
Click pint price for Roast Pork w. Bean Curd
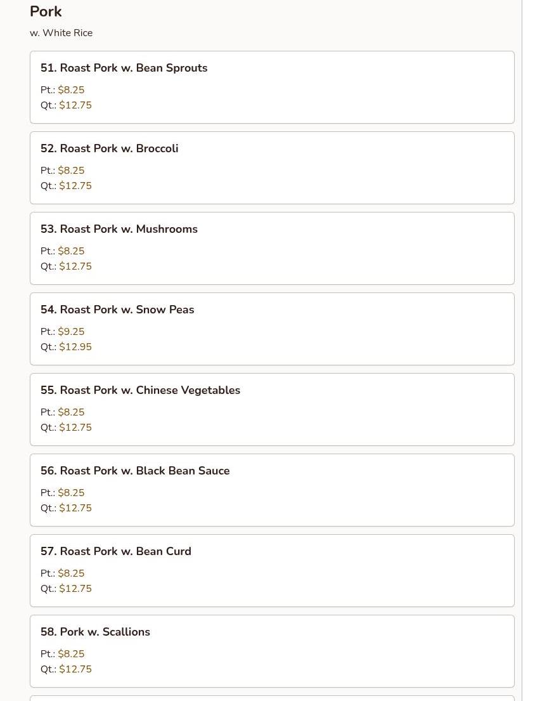[71, 573]
